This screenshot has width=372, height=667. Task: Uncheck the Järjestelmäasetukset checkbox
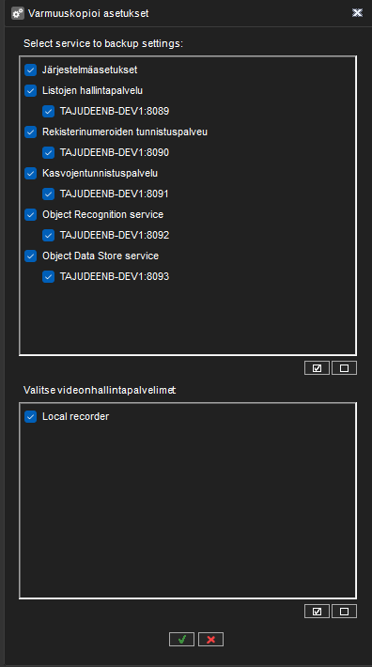(31, 70)
